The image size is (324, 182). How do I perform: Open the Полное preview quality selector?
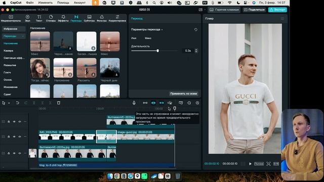coord(259,164)
